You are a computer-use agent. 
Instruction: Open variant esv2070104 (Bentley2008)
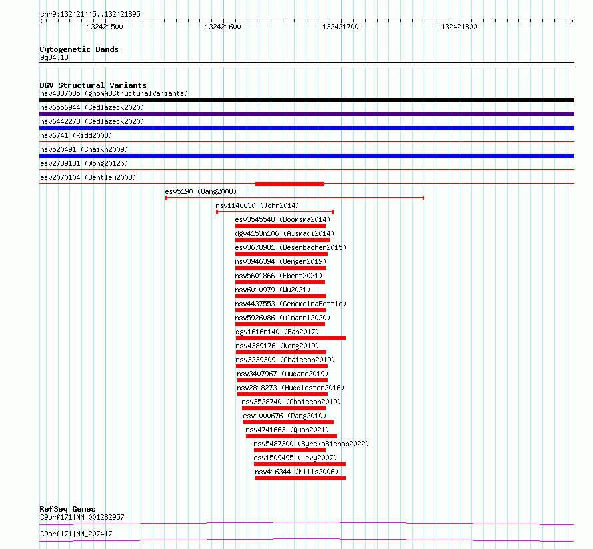[88, 177]
